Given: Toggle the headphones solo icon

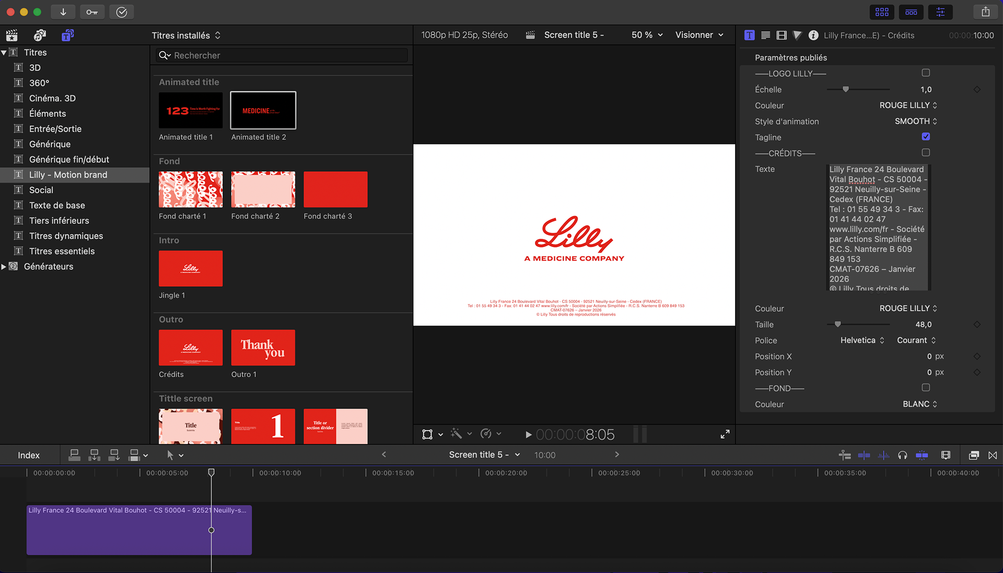Looking at the screenshot, I should coord(902,455).
